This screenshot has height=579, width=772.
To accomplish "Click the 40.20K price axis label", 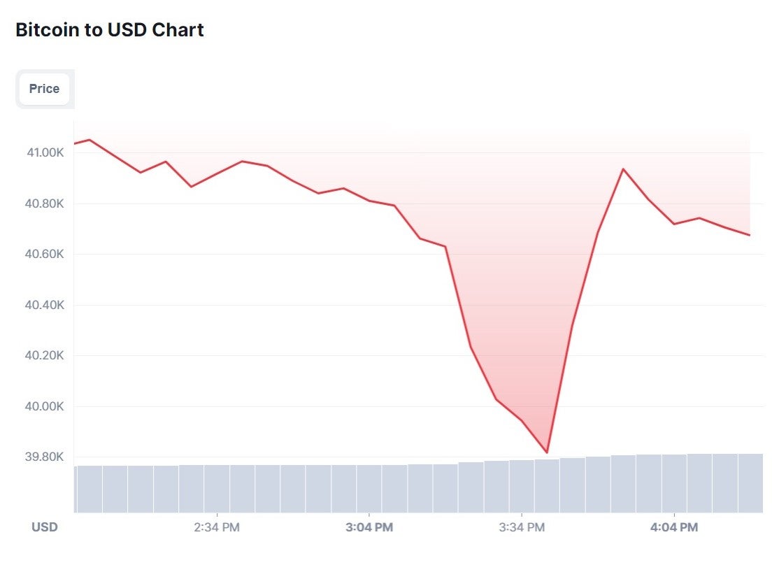I will tap(45, 355).
